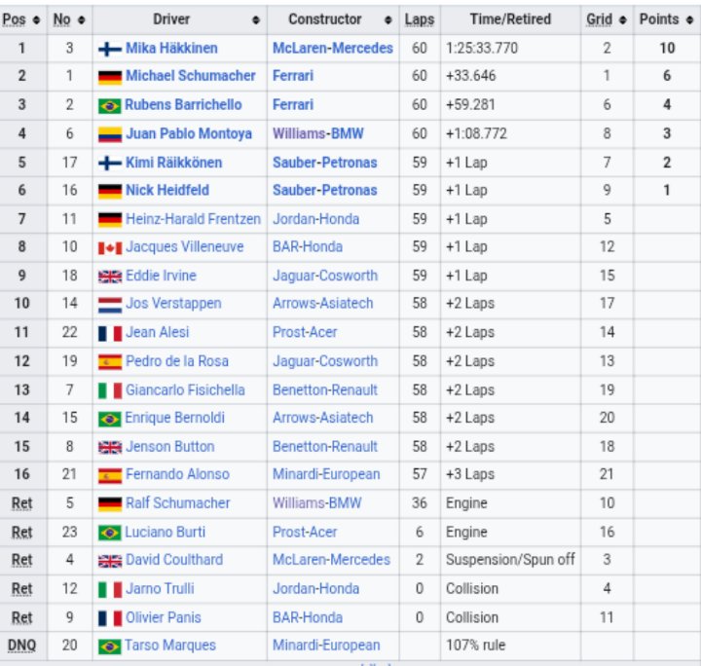The image size is (701, 666).
Task: Click UK flag beside Eddie Irvine
Action: 110,277
